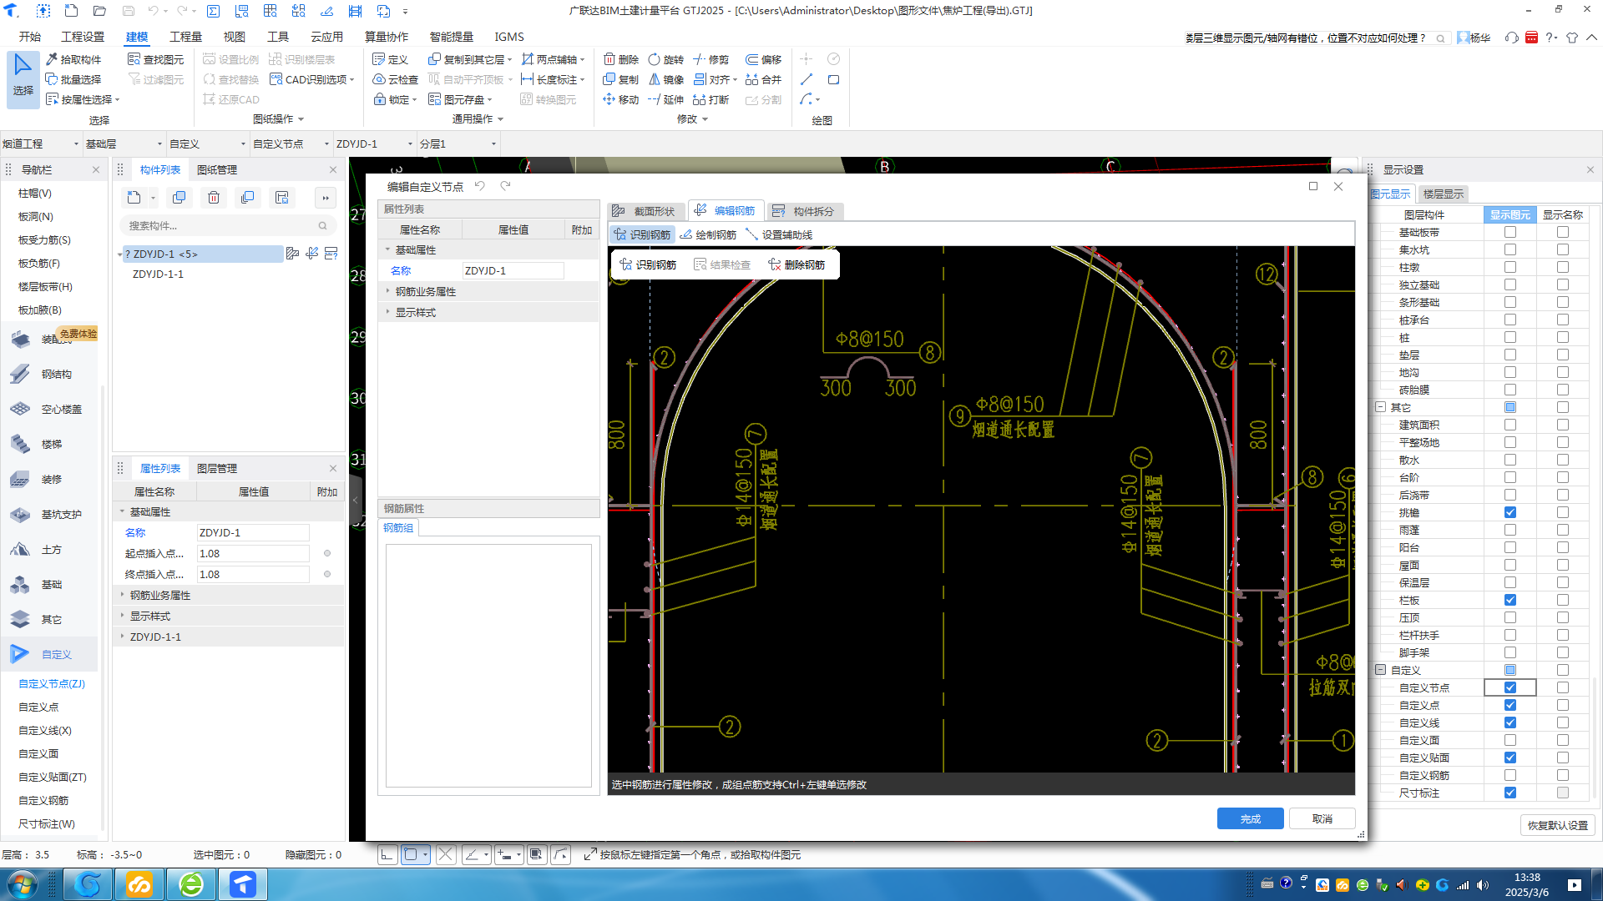The image size is (1603, 901).
Task: Toggle 显示图元 checkbox for 自定义线
Action: tap(1509, 722)
